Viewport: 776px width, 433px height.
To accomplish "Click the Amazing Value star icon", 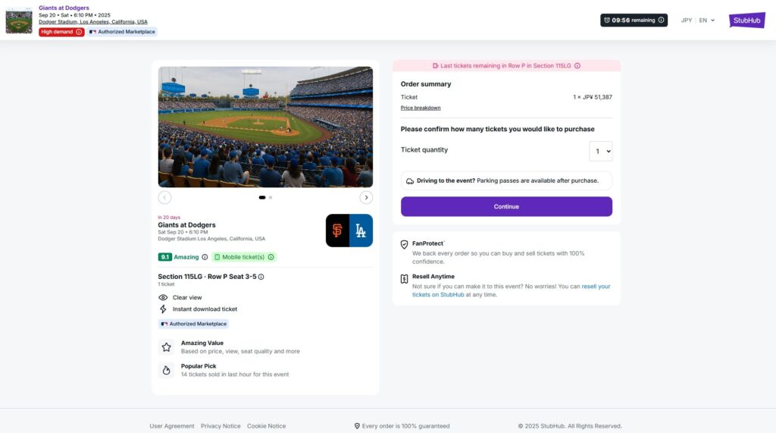I will tap(166, 347).
